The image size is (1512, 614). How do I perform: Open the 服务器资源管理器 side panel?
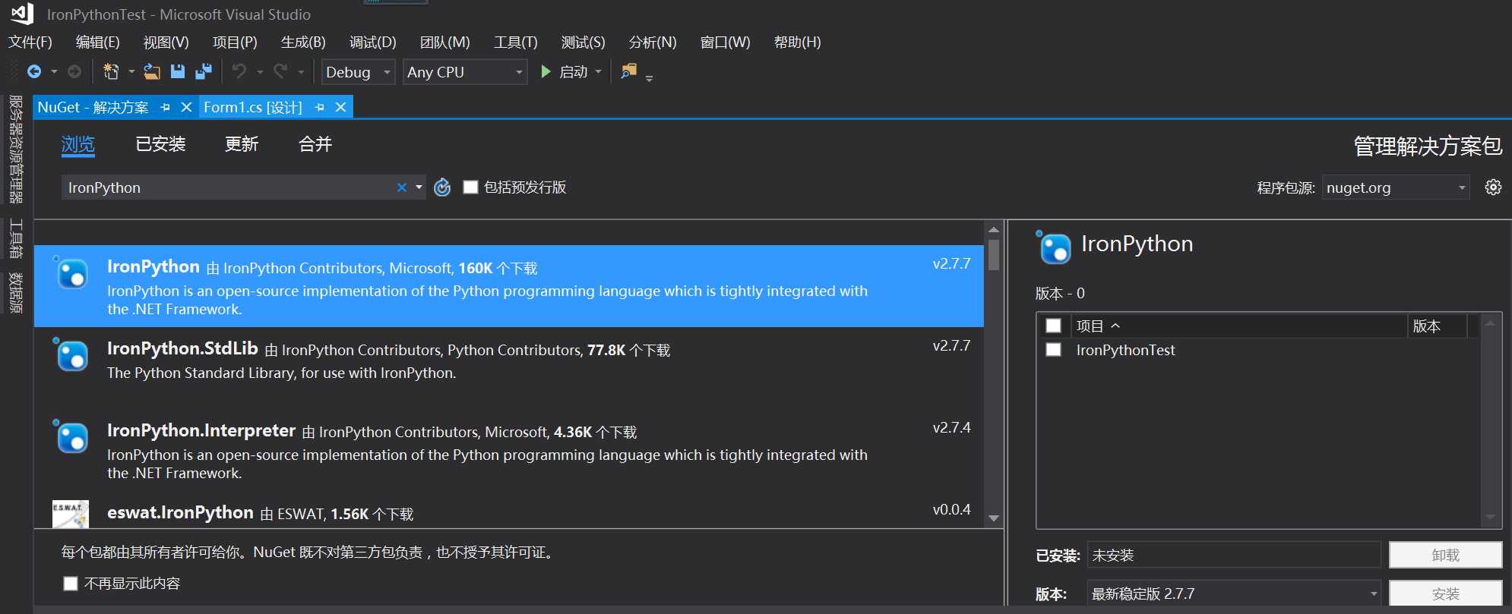[16, 150]
